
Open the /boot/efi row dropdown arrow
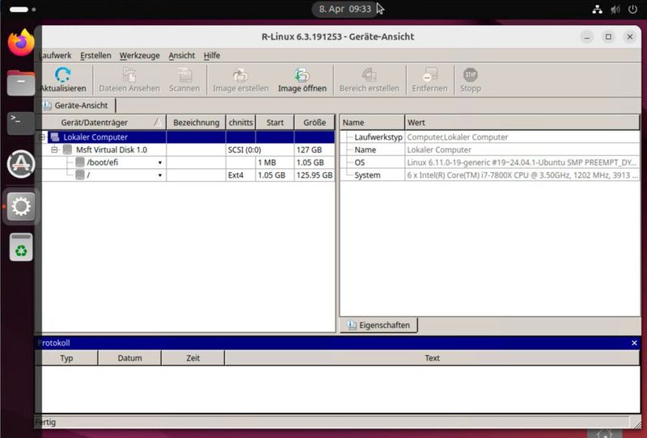click(159, 163)
